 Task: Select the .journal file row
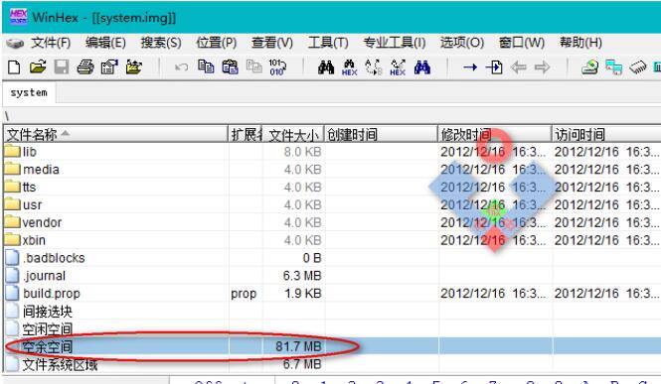(x=332, y=276)
